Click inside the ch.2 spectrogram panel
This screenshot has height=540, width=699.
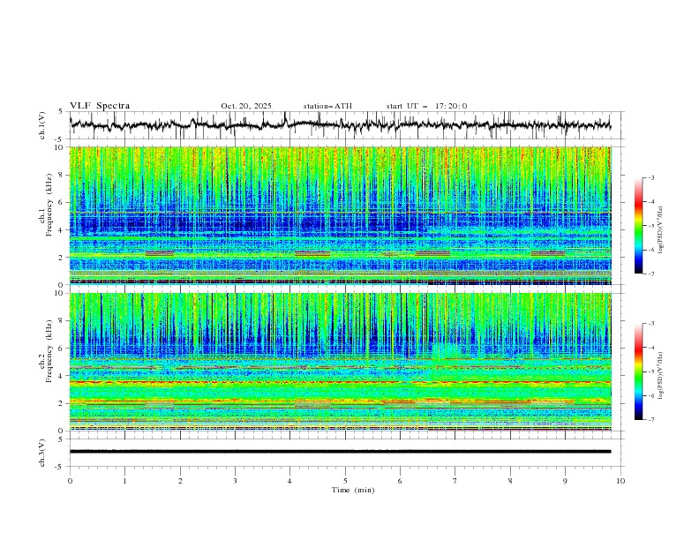(x=340, y=362)
